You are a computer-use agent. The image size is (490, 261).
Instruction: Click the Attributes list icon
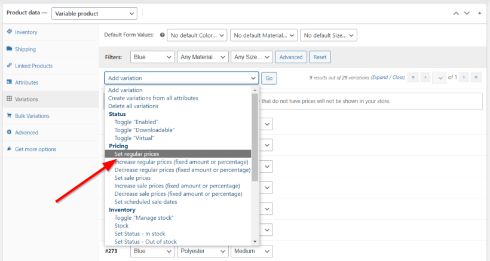coord(10,82)
